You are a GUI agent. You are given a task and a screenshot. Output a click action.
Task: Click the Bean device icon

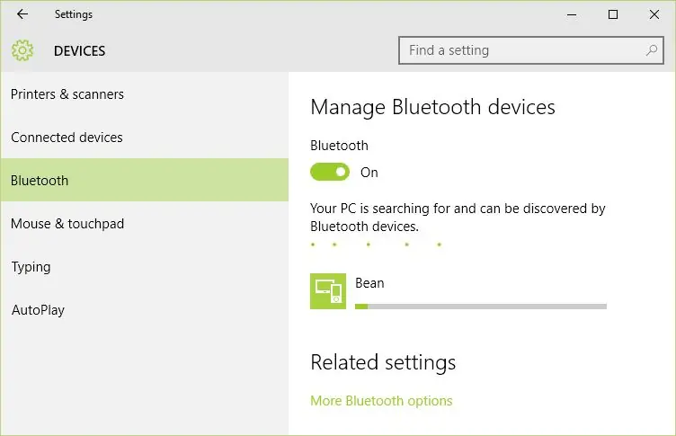(327, 291)
